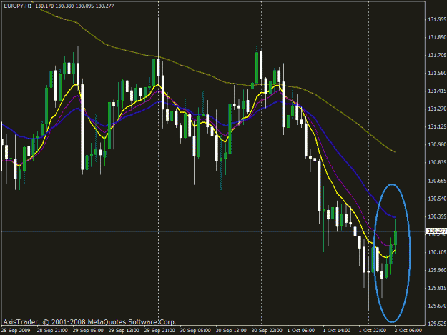The width and height of the screenshot is (447, 335).
Task: Click the OHLC values 130.170 130.380 130.095 130.277
Action: (74, 6)
